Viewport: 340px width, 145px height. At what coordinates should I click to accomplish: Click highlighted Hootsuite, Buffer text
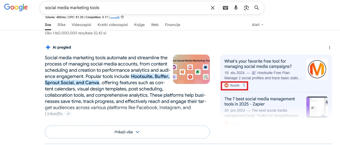click(x=150, y=76)
